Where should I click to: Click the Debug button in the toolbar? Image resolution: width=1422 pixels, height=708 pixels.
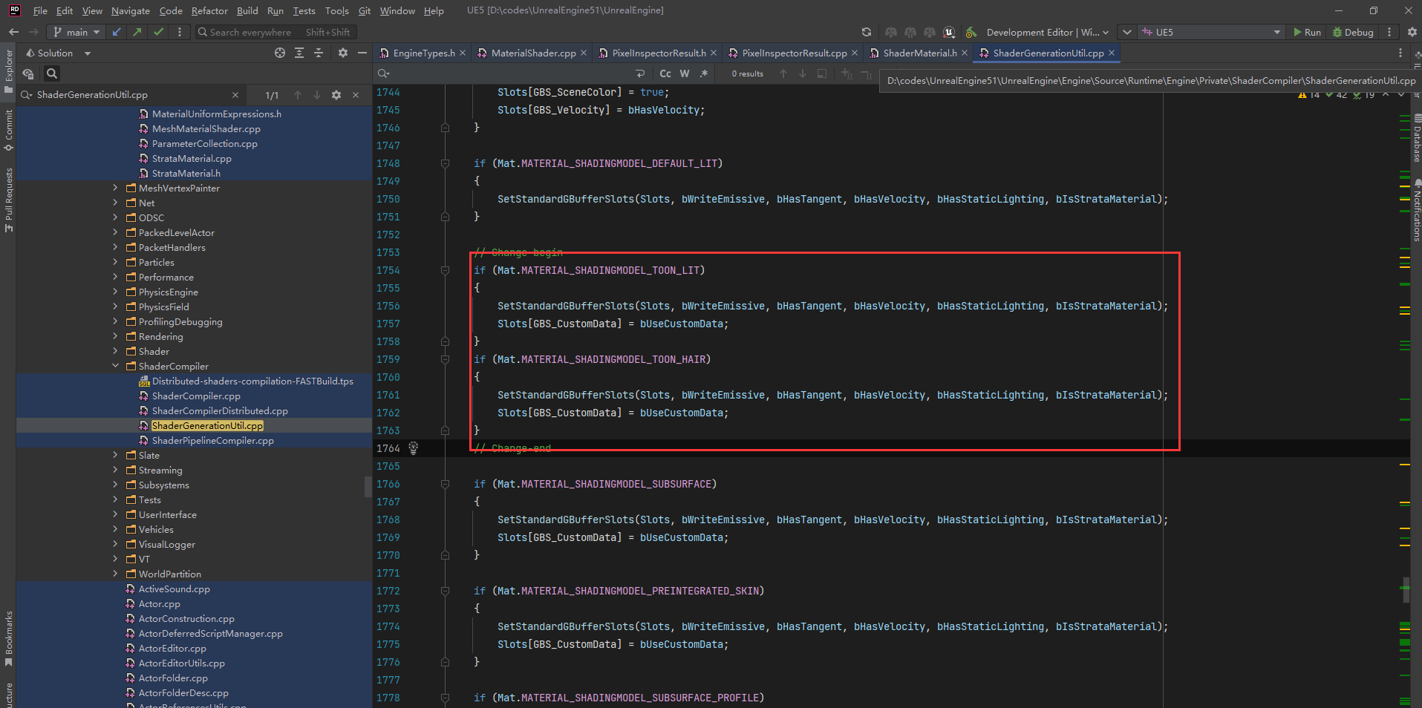pyautogui.click(x=1352, y=32)
